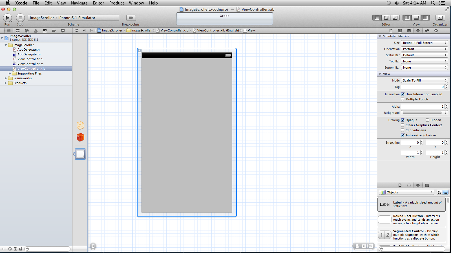Screen dimensions: 451x253
Task: Hide the Navigator pane
Action: (x=407, y=18)
